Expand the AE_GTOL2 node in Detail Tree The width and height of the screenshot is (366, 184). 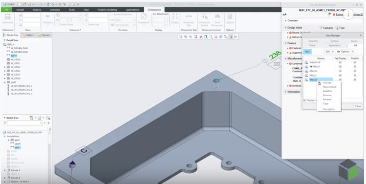click(x=5, y=67)
